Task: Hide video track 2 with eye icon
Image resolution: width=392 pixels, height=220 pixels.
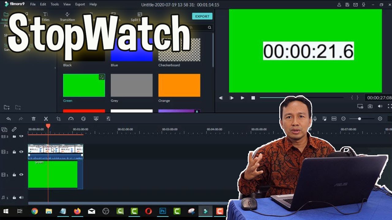Action: tap(21, 152)
